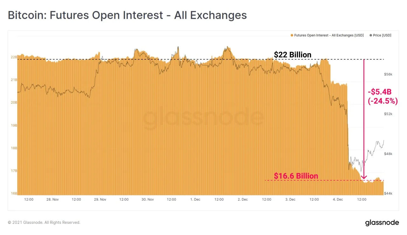Click the 16B left axis label
Screen dimensions: 407x235
[x=14, y=193]
